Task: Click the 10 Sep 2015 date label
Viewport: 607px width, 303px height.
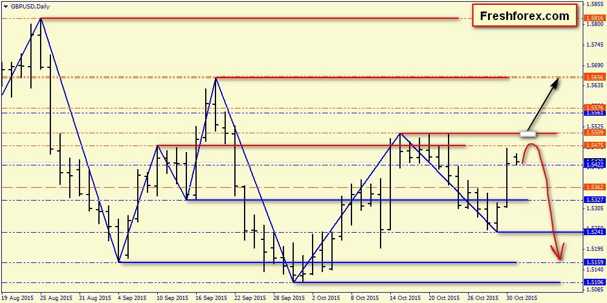Action: [x=171, y=298]
